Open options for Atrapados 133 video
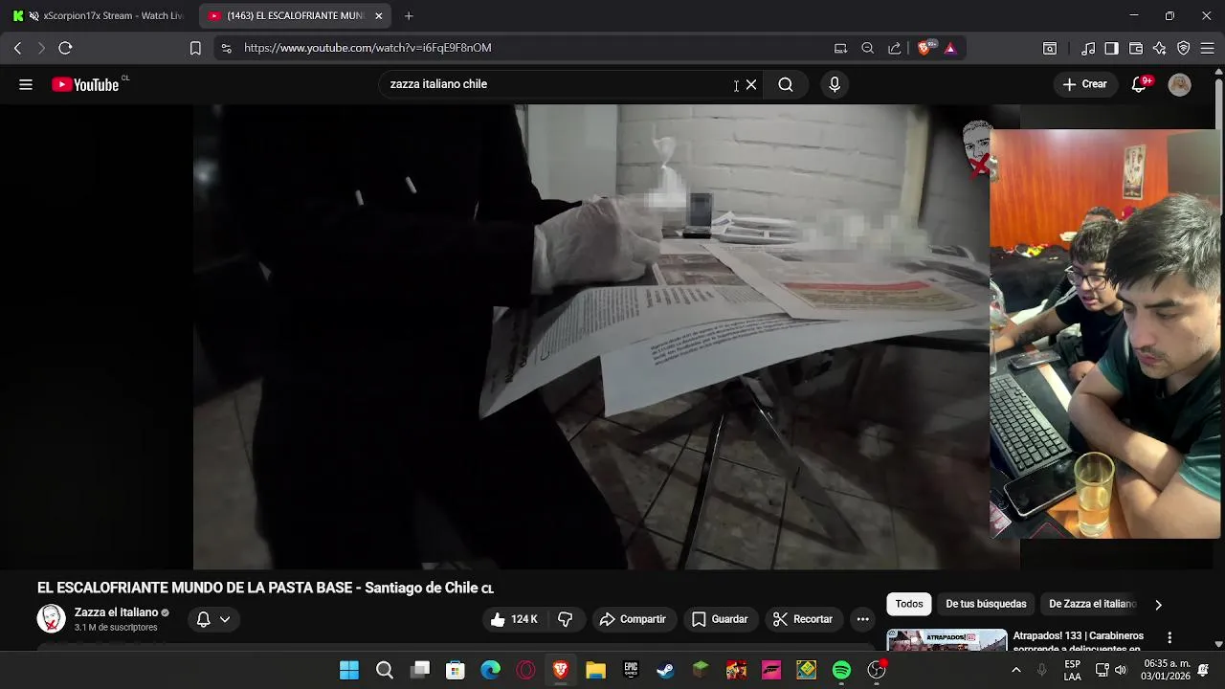1225x689 pixels. click(x=1169, y=637)
